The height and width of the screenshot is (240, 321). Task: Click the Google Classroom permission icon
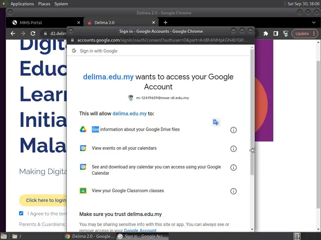coord(83,191)
